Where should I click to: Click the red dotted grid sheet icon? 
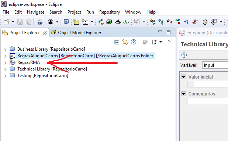point(195,22)
